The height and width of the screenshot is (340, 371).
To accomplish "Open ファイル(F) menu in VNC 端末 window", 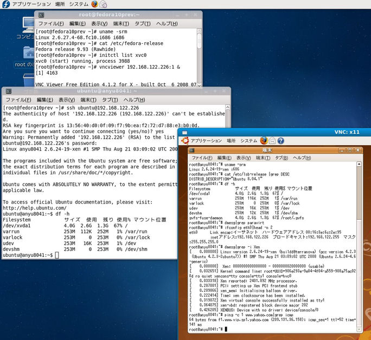I will 202,158.
